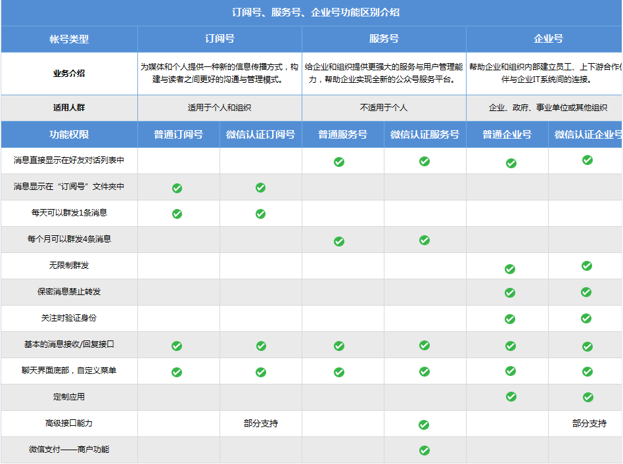Click the 每个月可以群发4条消息 checkmark under 普通服务号
623x464 pixels.
click(x=339, y=241)
